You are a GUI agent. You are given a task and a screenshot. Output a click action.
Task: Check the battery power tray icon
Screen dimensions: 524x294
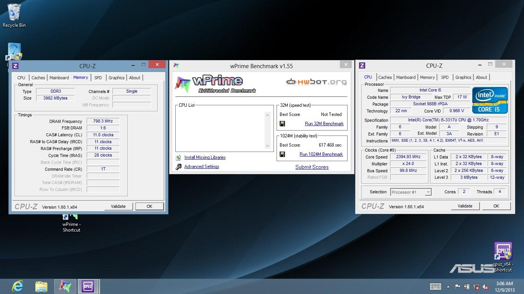[x=467, y=286]
